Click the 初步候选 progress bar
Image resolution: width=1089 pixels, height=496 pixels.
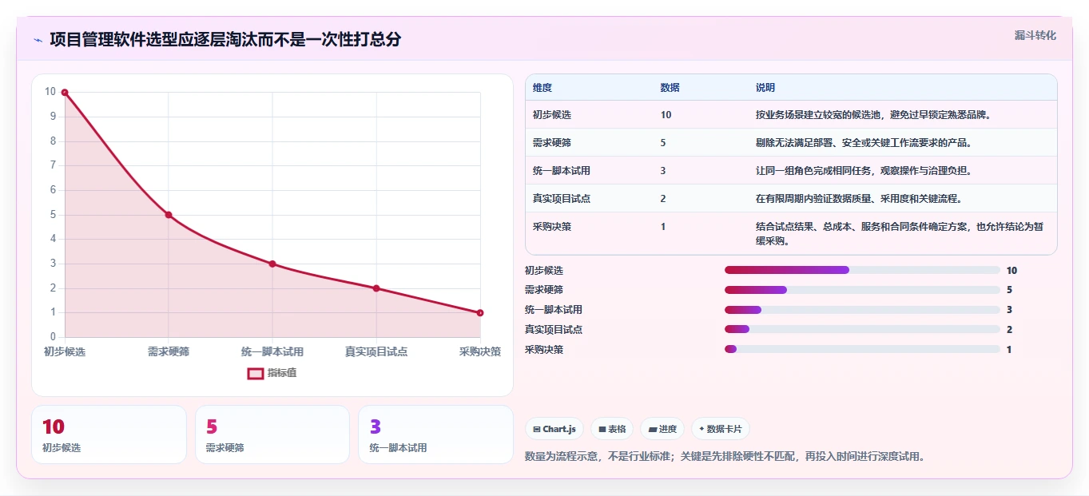[x=862, y=270]
